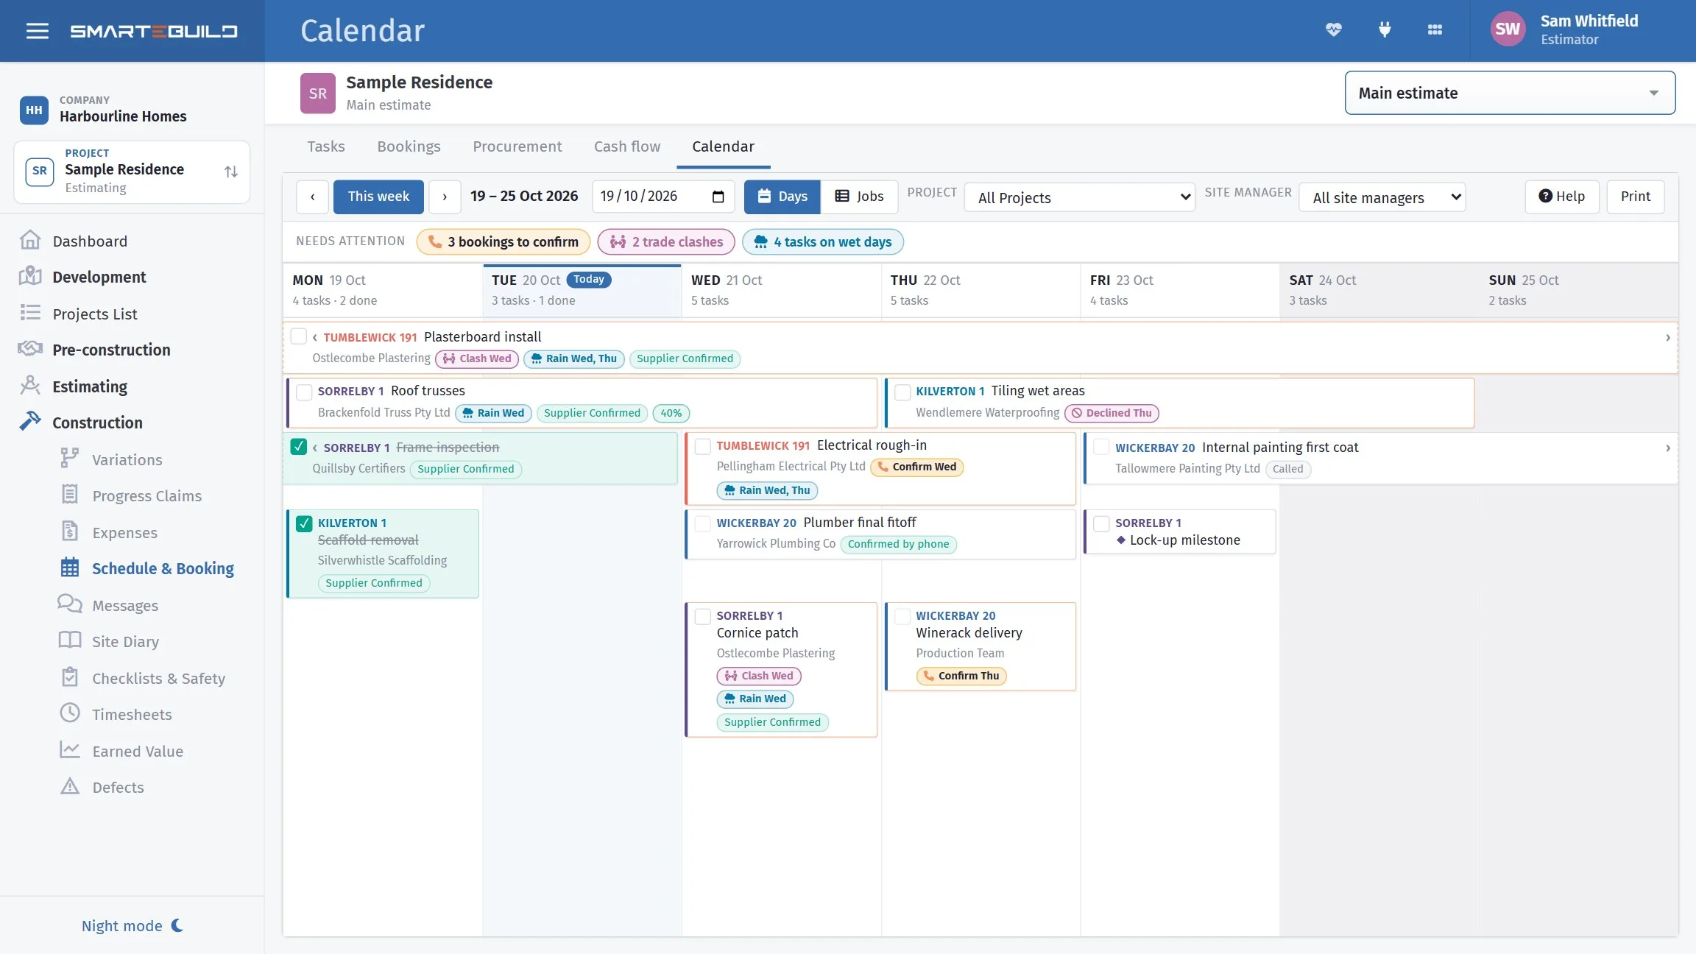The height and width of the screenshot is (954, 1696).
Task: Click the Checklists & Safety clipboard icon
Action: point(70,677)
